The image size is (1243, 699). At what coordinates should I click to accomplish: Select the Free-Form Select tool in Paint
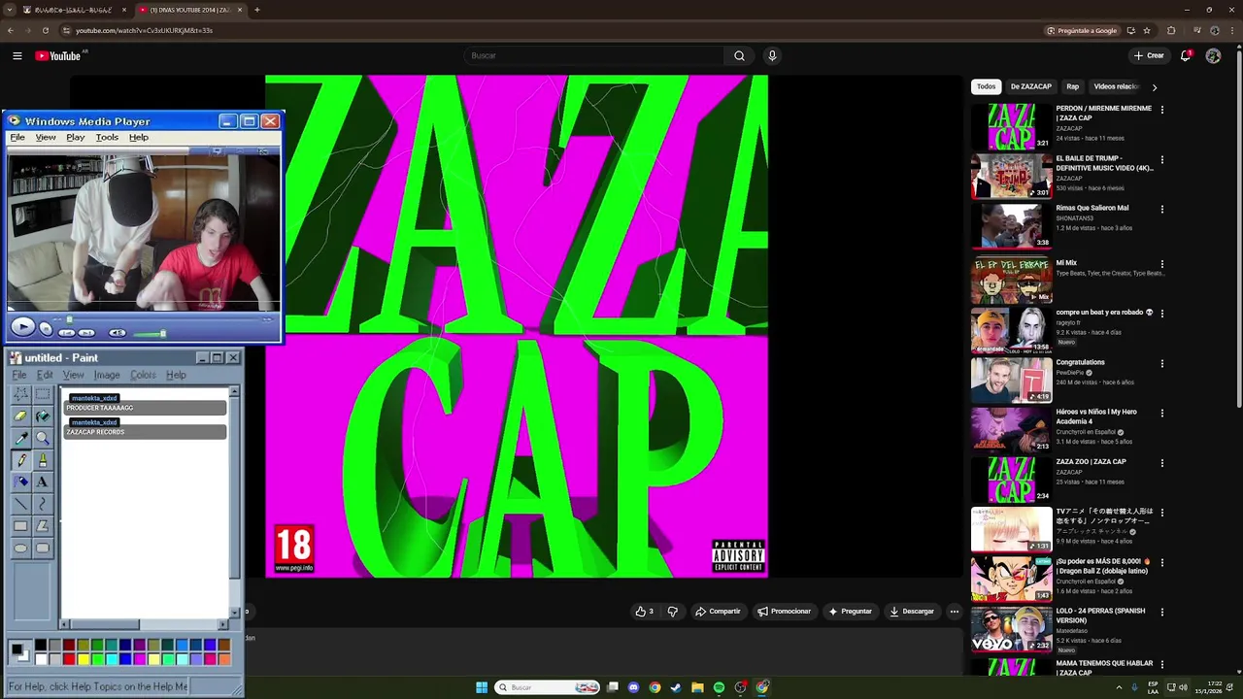click(x=20, y=394)
